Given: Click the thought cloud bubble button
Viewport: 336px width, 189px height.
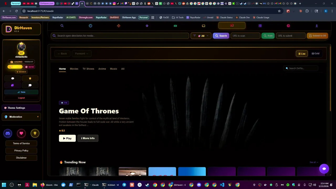Looking at the screenshot, I should pos(30,85).
